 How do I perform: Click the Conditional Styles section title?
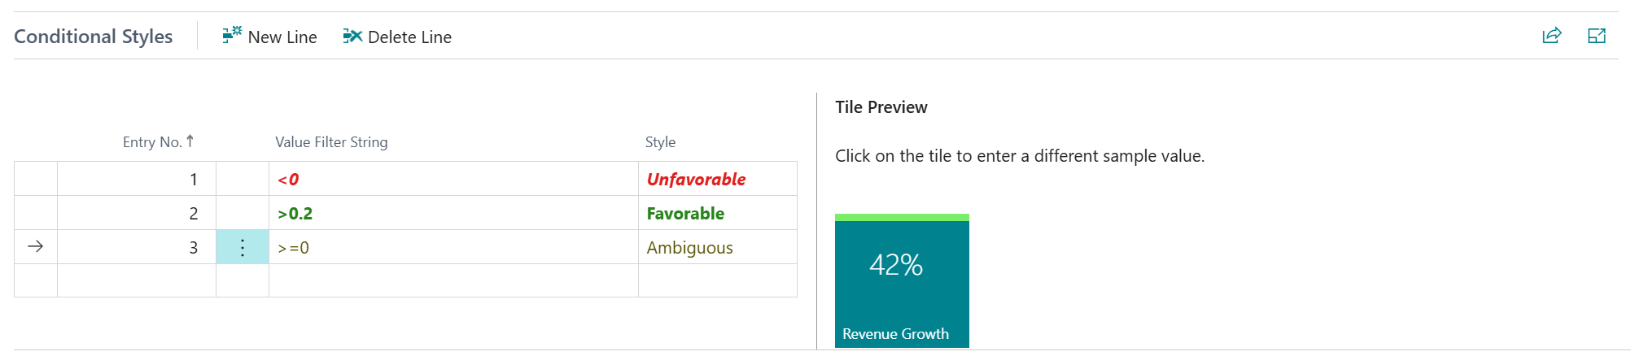(94, 37)
